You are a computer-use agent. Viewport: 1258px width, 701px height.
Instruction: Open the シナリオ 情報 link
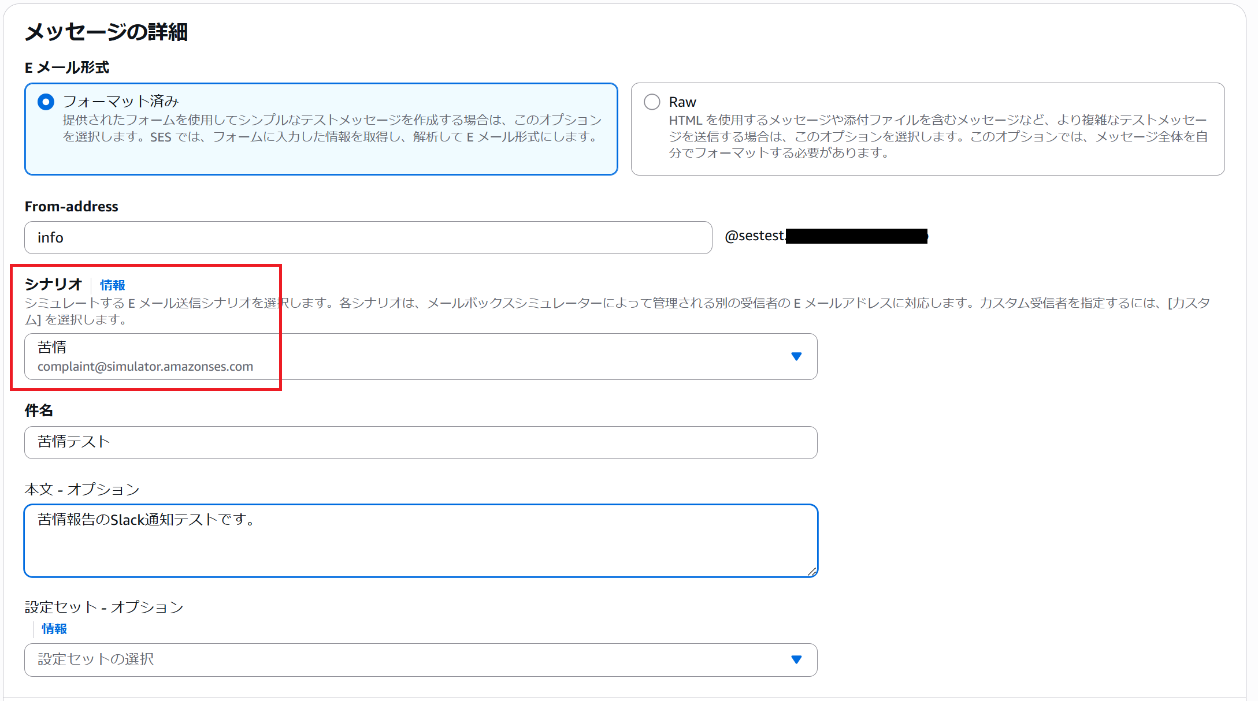[x=112, y=285]
